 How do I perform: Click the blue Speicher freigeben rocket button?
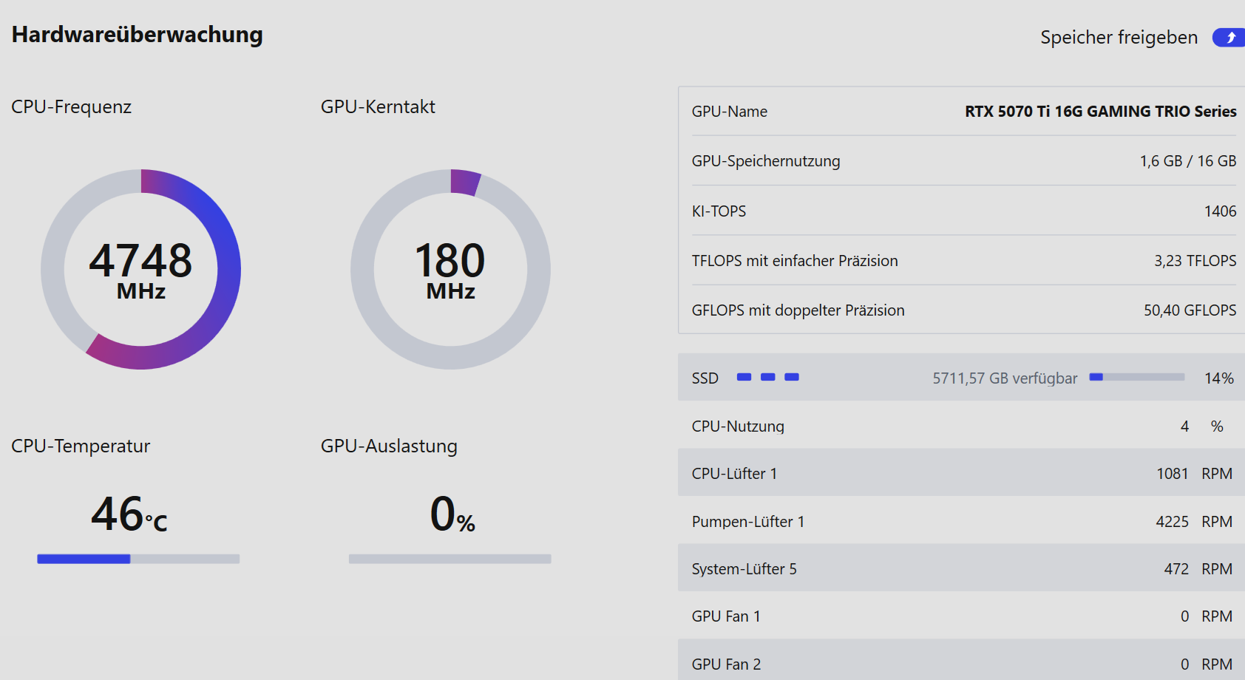1229,38
